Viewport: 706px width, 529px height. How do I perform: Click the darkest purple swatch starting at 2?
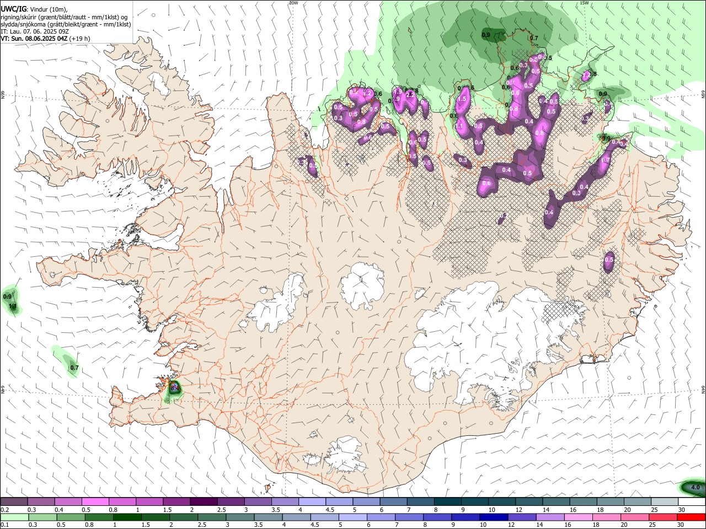203,501
